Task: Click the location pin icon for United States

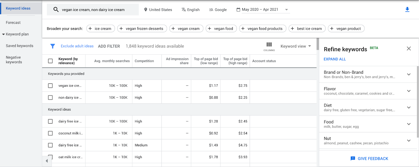Action: coord(146,10)
